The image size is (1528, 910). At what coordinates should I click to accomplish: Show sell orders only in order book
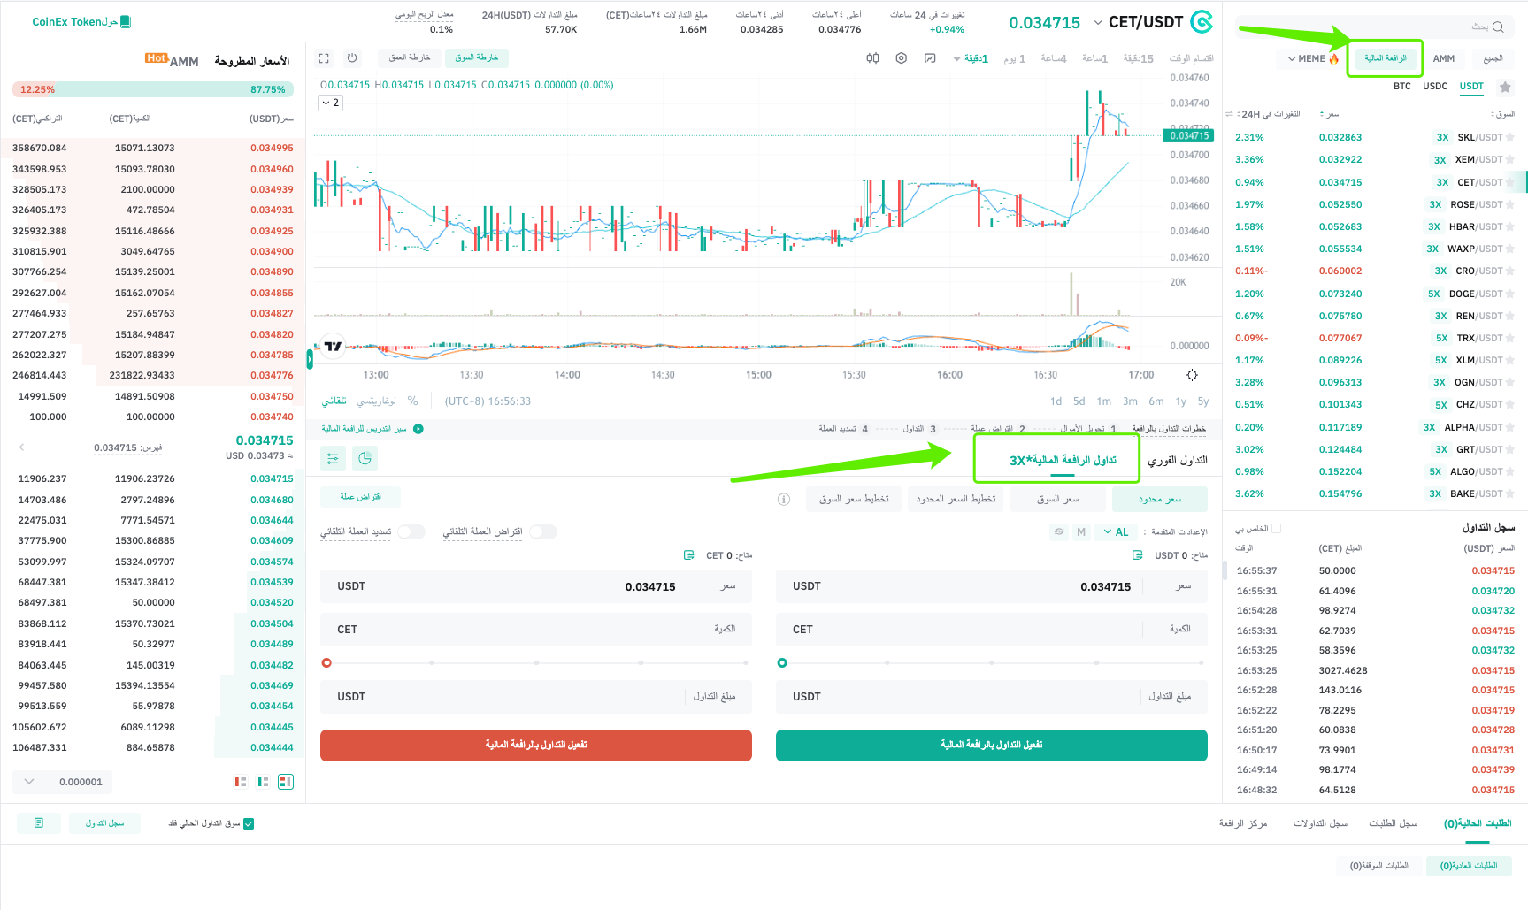(241, 782)
